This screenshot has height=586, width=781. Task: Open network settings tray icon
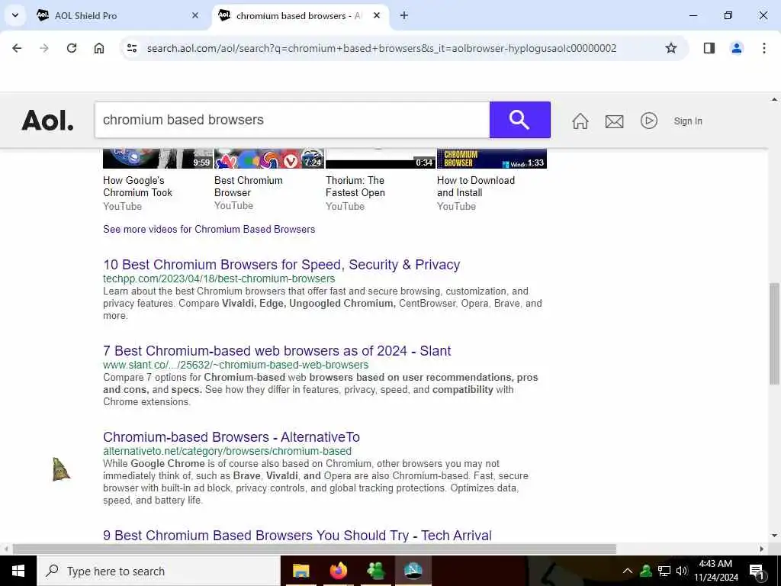pos(664,571)
